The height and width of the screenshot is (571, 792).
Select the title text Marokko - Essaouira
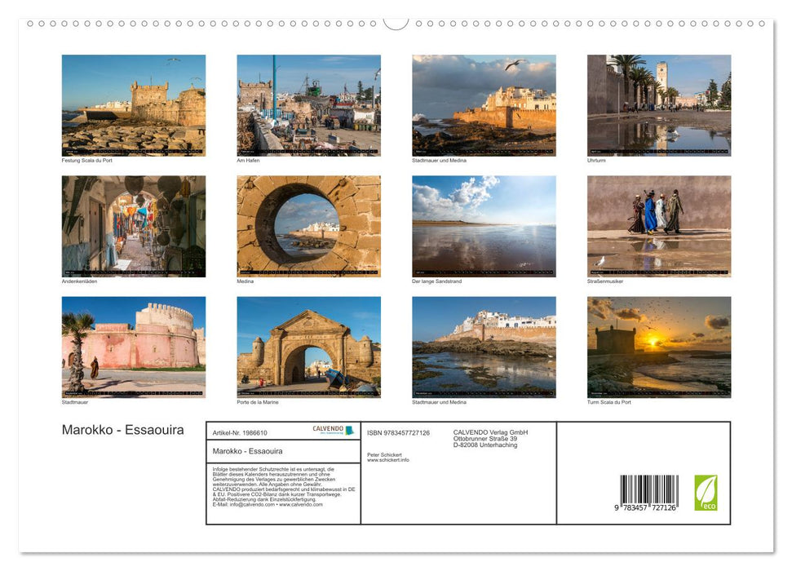point(122,430)
